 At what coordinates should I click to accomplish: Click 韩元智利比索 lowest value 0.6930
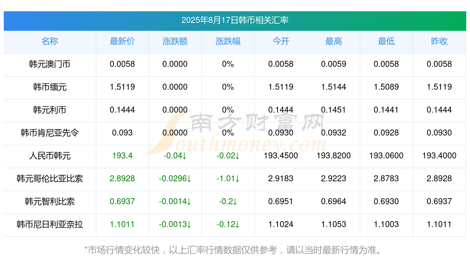pos(386,202)
